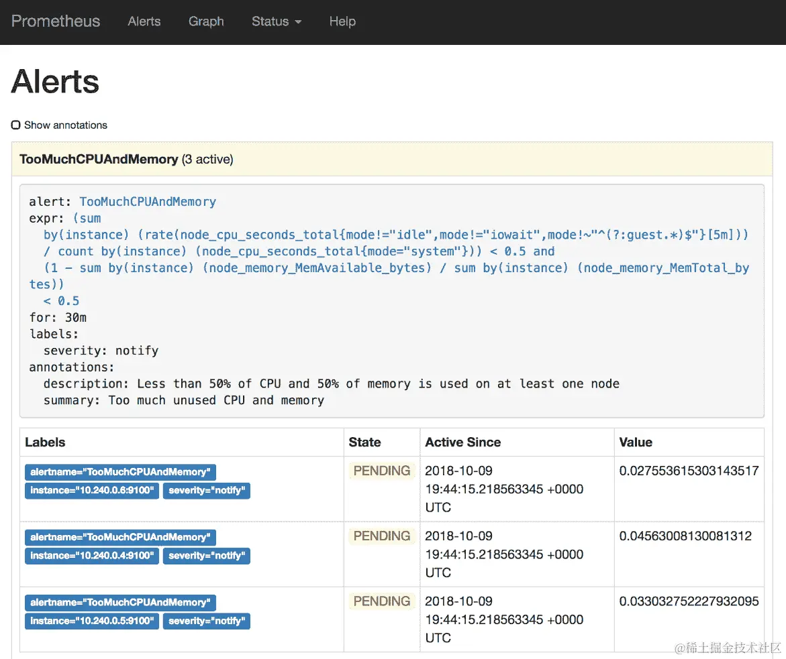Select the value 0.04563008130081312 cell

685,536
